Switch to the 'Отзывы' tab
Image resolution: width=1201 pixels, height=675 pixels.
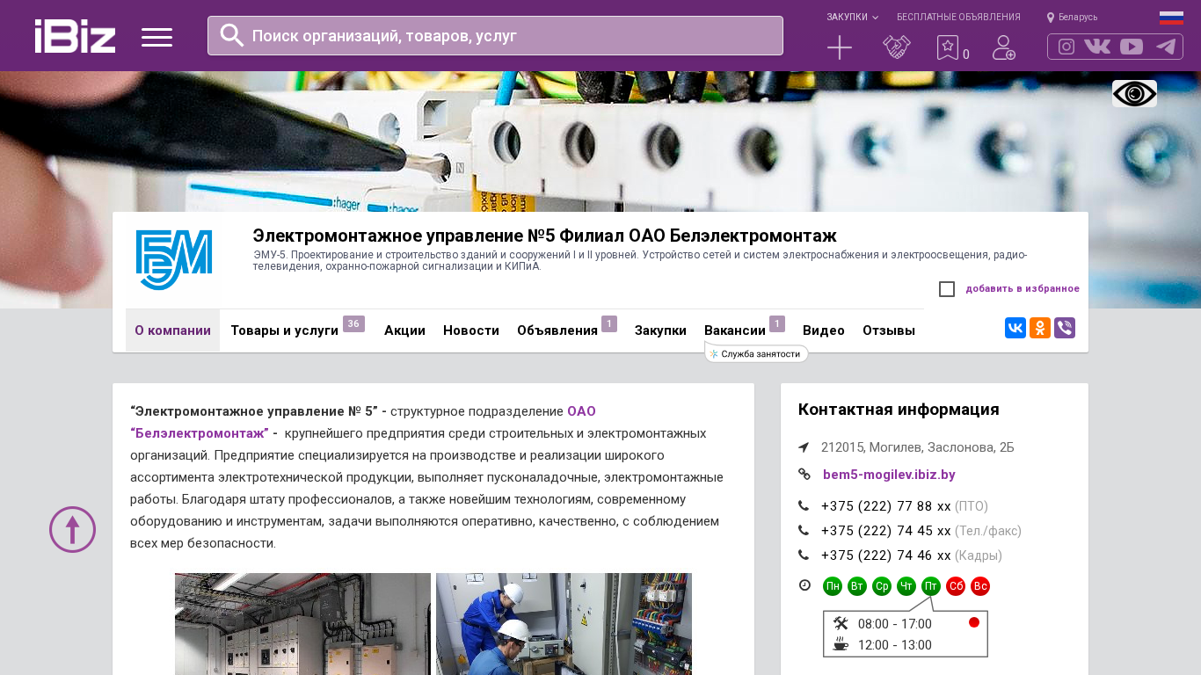[889, 330]
